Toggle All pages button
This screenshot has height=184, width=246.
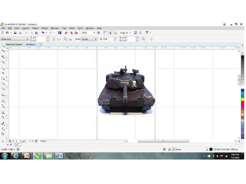[65, 39]
